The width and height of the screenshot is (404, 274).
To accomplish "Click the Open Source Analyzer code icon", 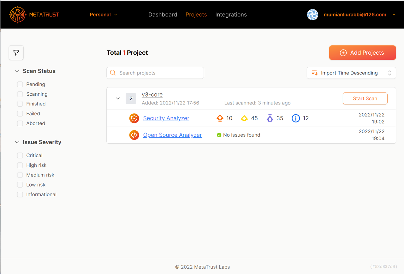I will click(x=134, y=135).
